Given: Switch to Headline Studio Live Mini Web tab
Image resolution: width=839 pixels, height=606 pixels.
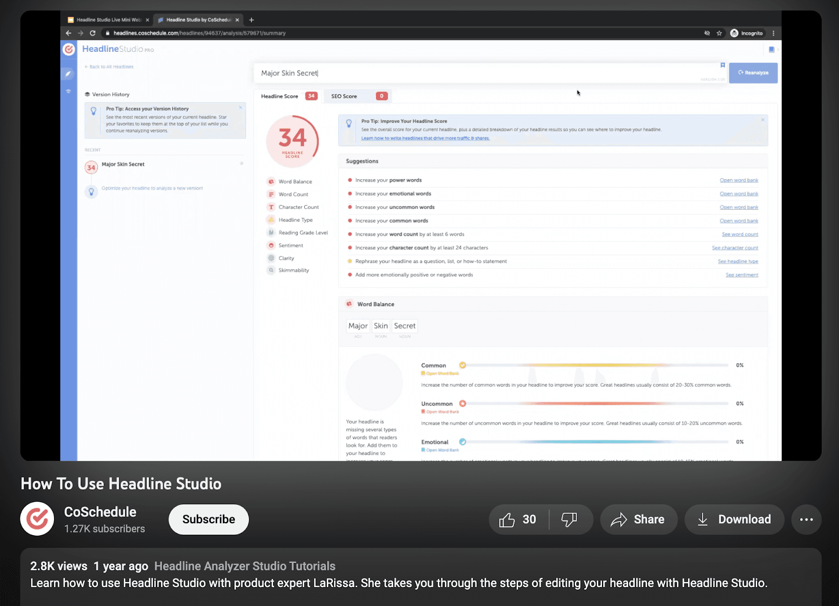Looking at the screenshot, I should click(108, 20).
